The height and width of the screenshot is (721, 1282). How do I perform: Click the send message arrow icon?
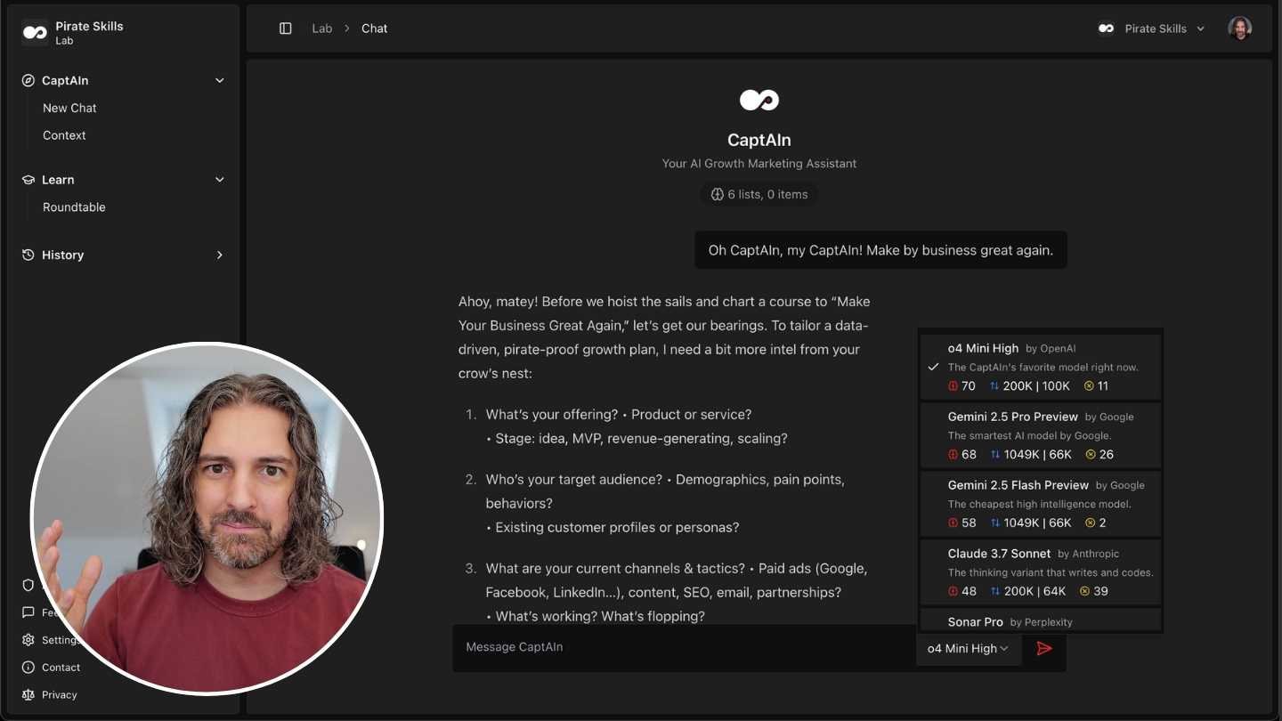pos(1044,648)
